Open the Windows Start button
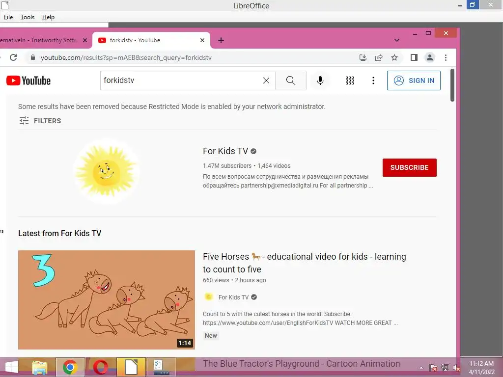This screenshot has width=503, height=377. tap(12, 367)
